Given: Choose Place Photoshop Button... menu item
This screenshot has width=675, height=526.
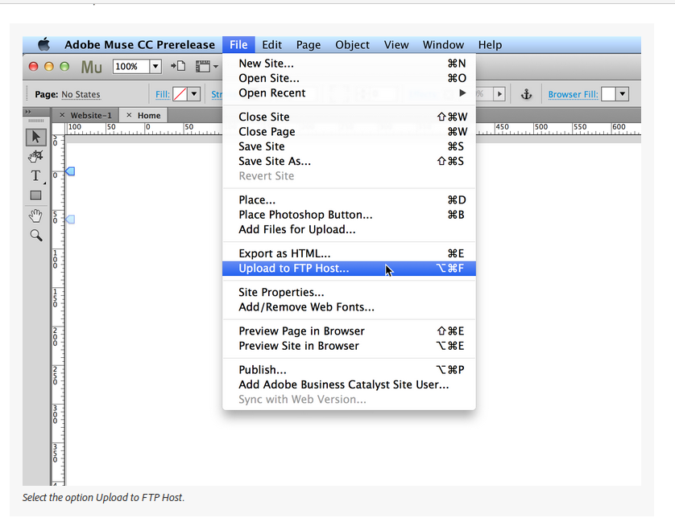Looking at the screenshot, I should pos(349,215).
